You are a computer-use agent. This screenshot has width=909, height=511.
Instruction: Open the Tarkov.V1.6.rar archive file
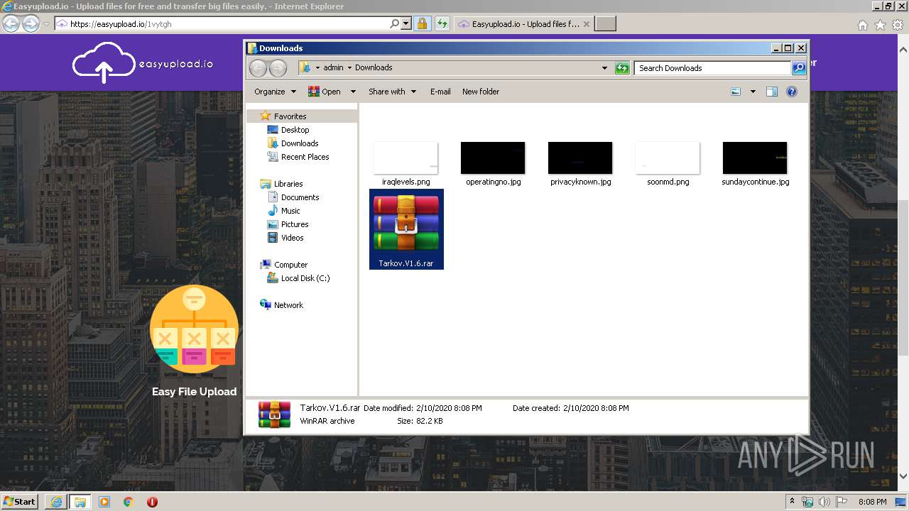(x=406, y=229)
